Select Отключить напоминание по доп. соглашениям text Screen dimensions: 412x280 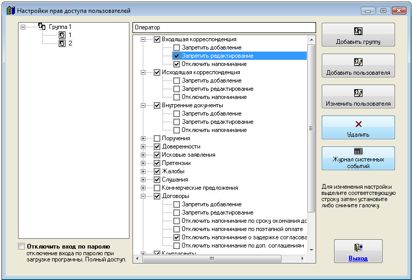(243, 245)
